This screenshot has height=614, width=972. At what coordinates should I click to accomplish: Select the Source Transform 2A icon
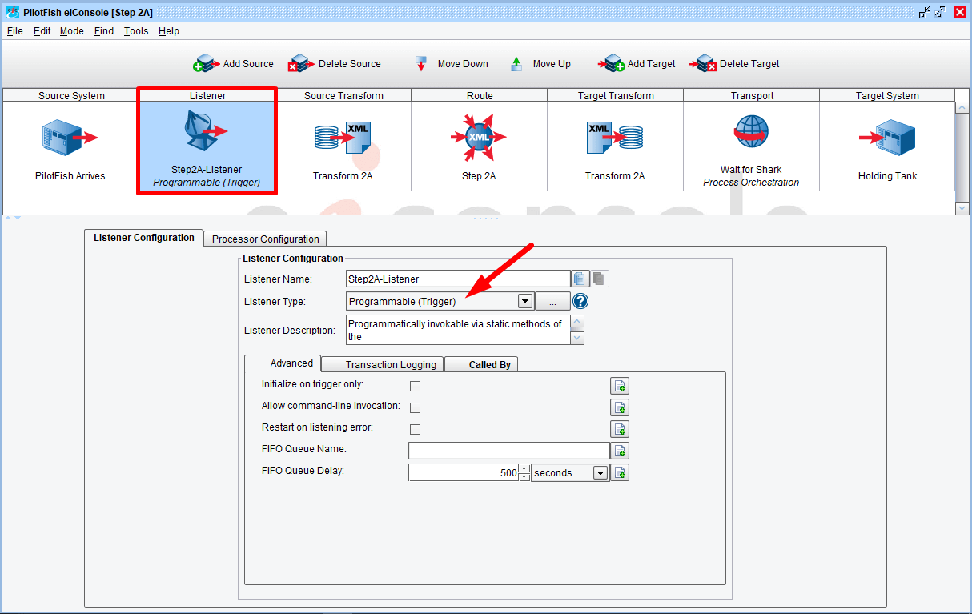pos(343,138)
